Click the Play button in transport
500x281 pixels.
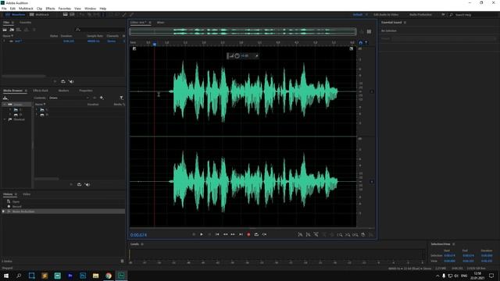click(x=202, y=234)
